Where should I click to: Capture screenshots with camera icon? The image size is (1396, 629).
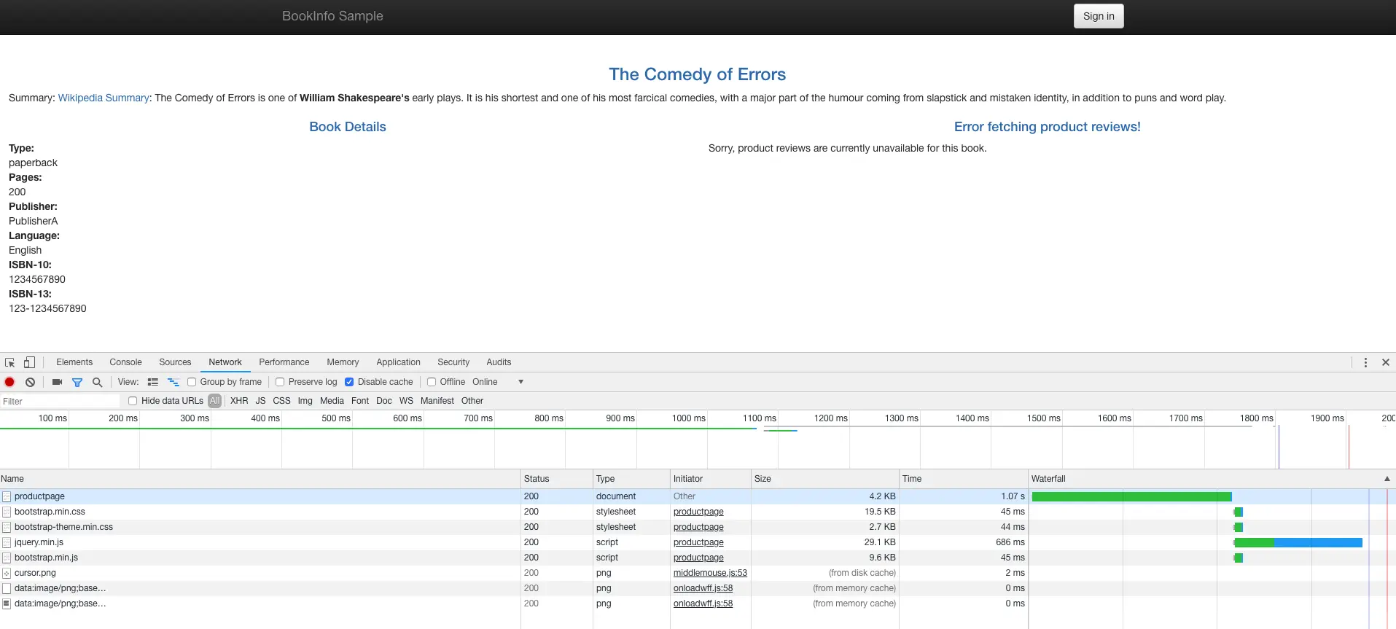coord(57,382)
